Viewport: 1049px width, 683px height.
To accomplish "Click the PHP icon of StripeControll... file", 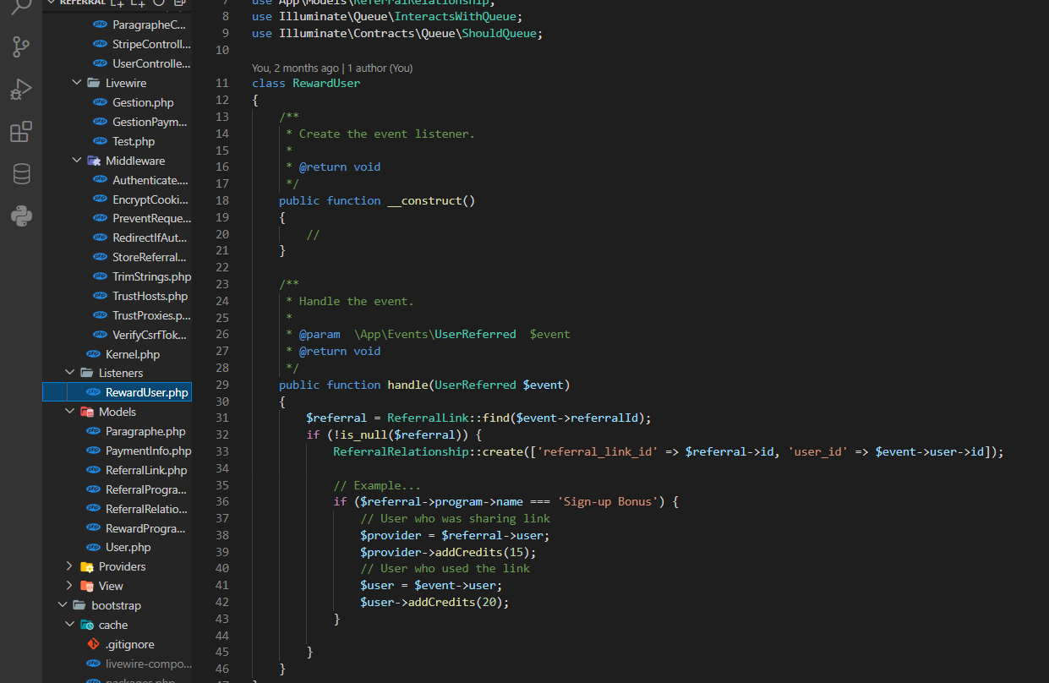I will click(100, 44).
